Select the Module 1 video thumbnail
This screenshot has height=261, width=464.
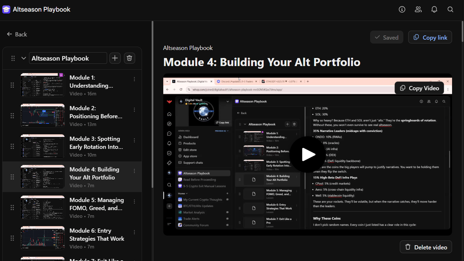43,85
